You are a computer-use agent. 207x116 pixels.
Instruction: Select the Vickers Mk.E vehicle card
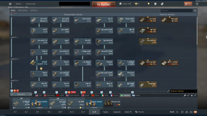pyautogui.click(x=126, y=20)
